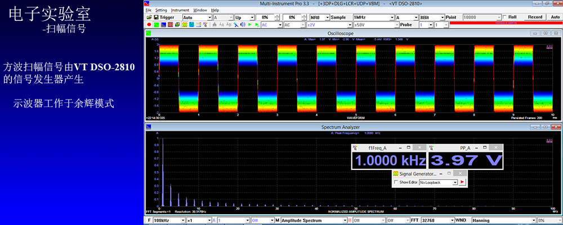
Task: Click the trigger level 0% input field
Action: pyautogui.click(x=265, y=17)
